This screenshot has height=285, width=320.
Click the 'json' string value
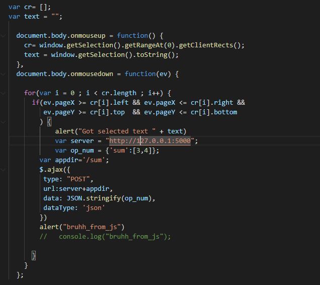click(x=94, y=208)
